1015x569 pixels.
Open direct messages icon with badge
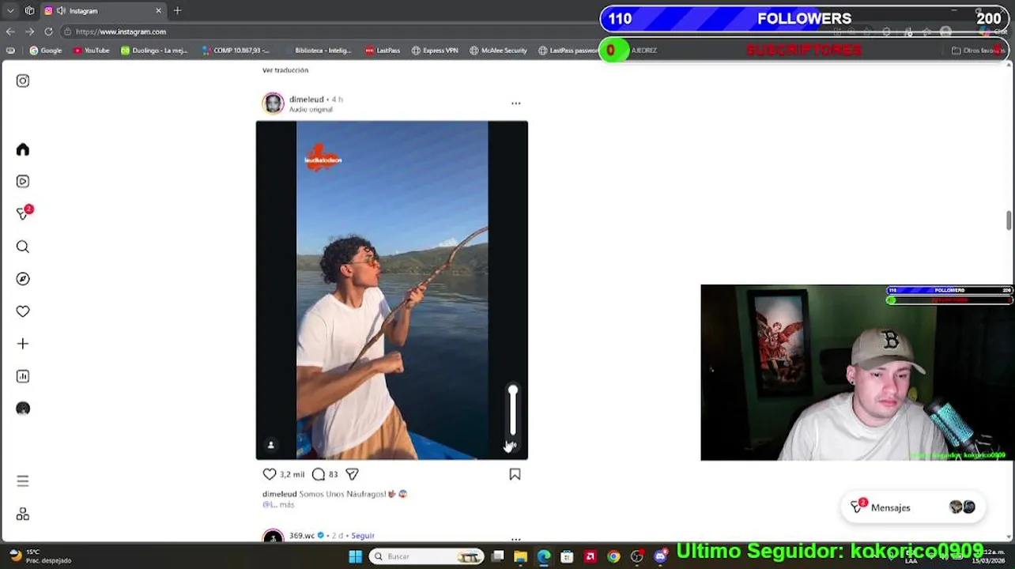click(24, 213)
